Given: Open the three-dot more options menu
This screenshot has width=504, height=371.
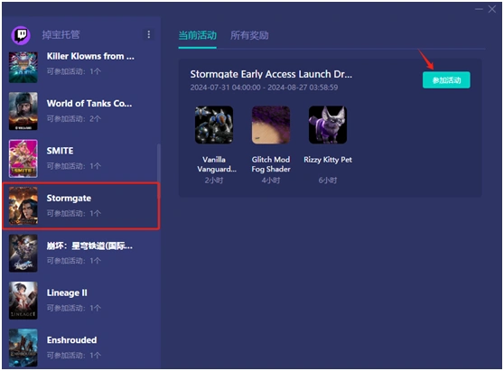Looking at the screenshot, I should click(148, 34).
